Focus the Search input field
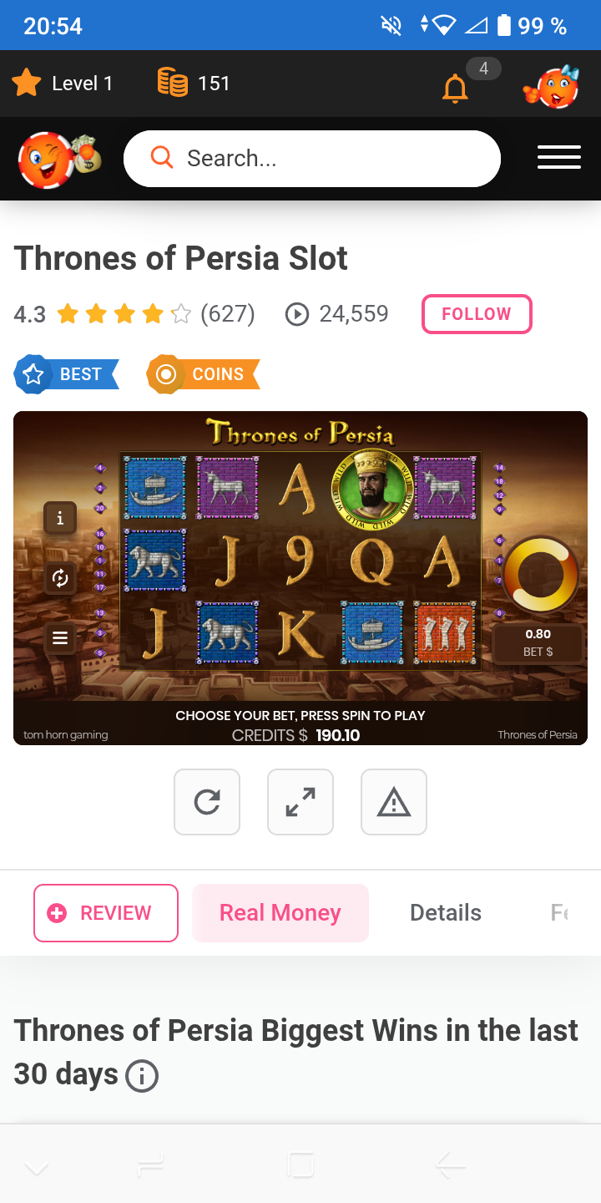The image size is (601, 1203). pyautogui.click(x=312, y=159)
